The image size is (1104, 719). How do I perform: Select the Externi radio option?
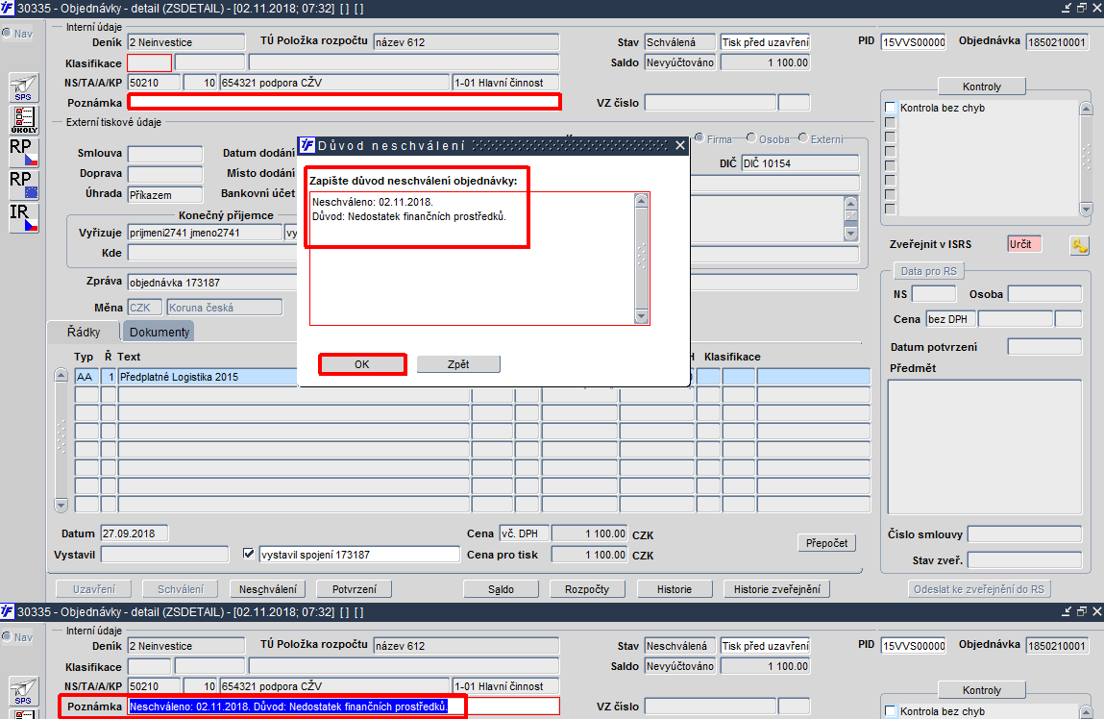click(x=802, y=138)
